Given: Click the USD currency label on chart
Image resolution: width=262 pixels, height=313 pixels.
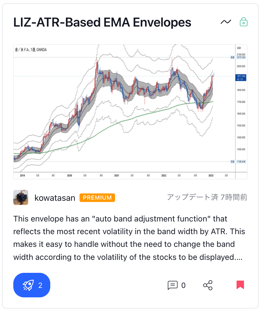Looking at the screenshot, I should click(239, 48).
